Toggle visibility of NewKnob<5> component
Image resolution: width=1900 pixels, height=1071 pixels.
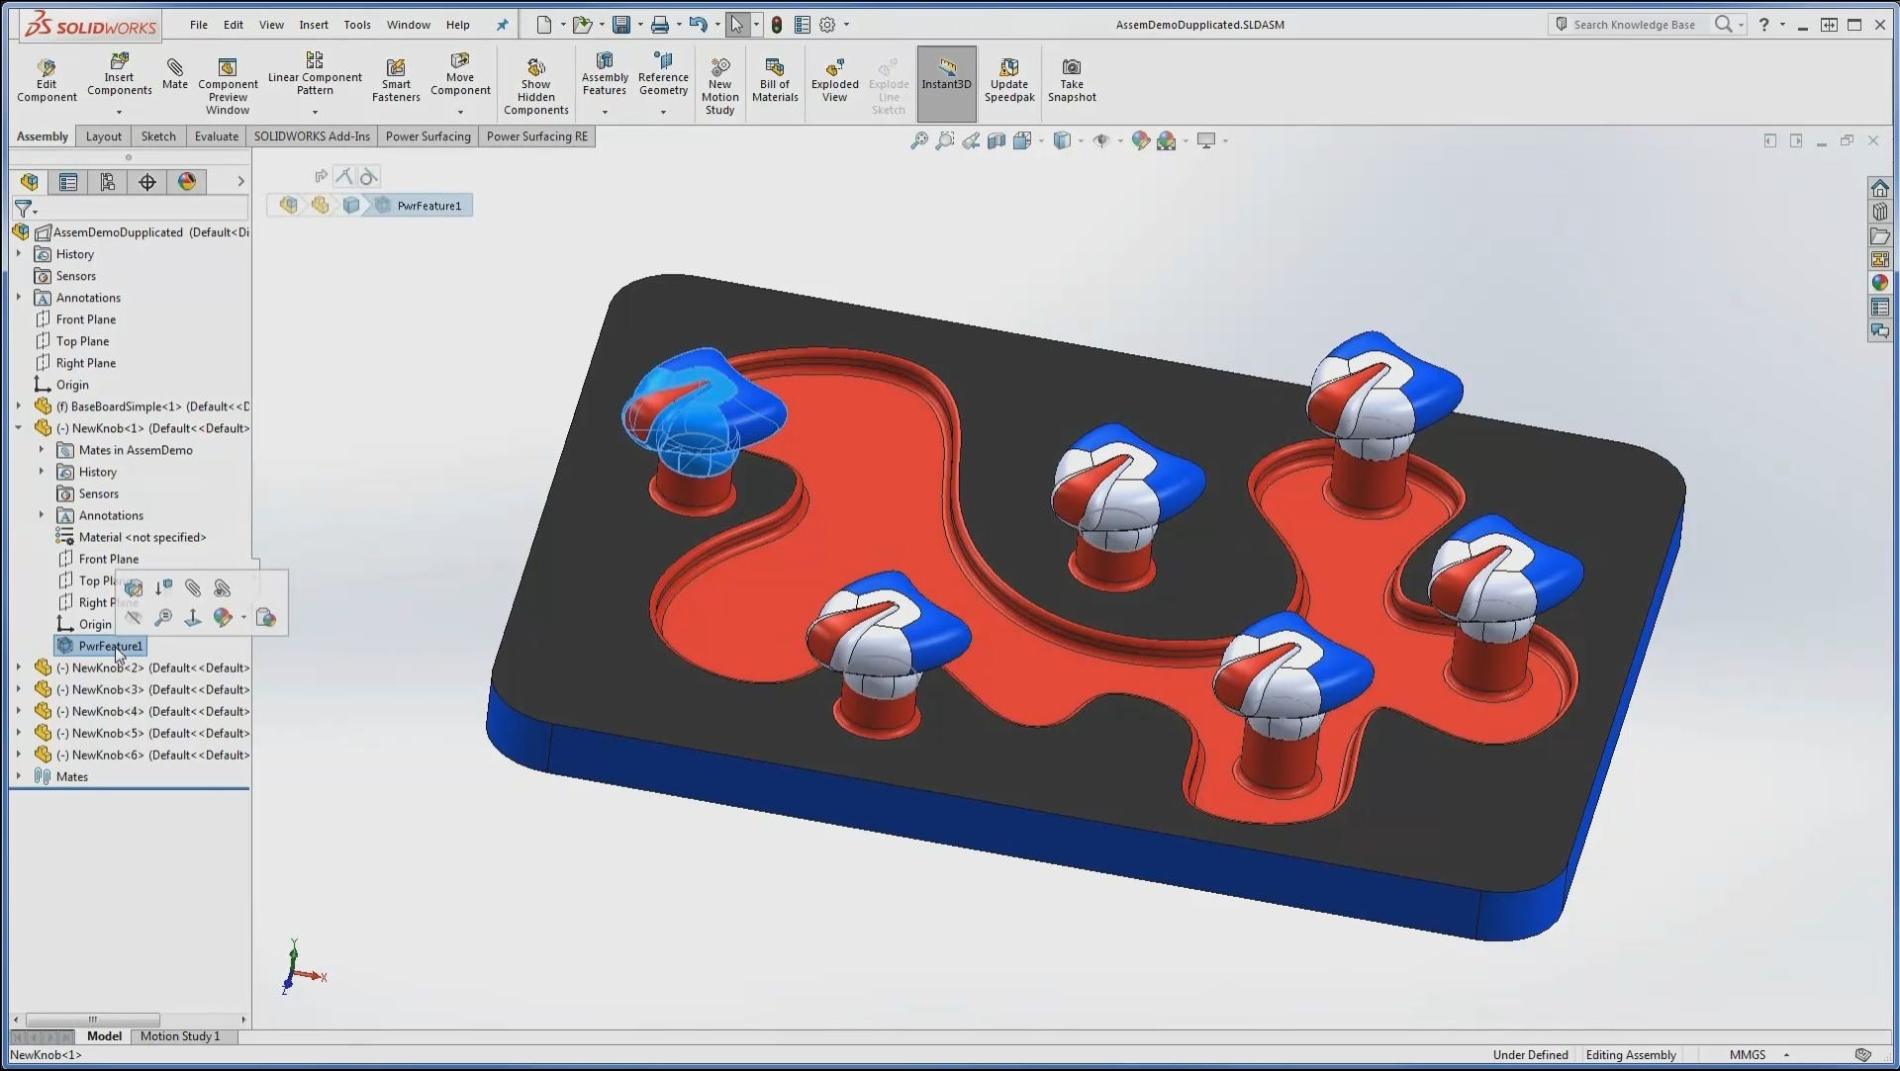point(46,732)
